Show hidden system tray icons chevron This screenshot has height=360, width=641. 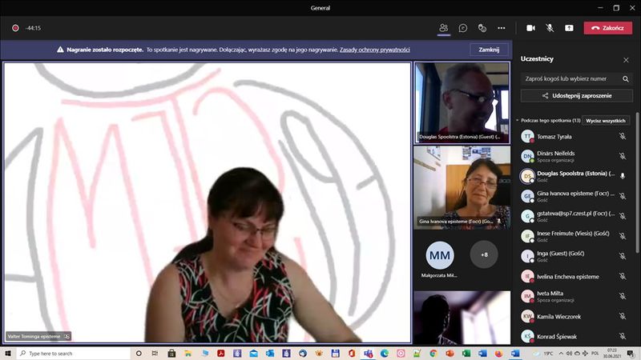[x=561, y=353]
